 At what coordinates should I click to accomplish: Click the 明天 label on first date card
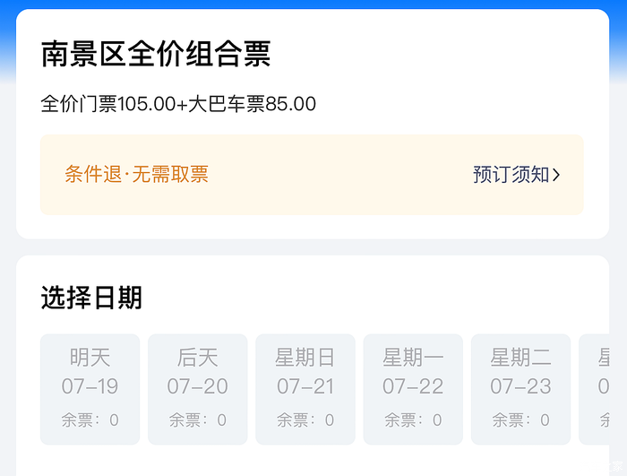[90, 358]
